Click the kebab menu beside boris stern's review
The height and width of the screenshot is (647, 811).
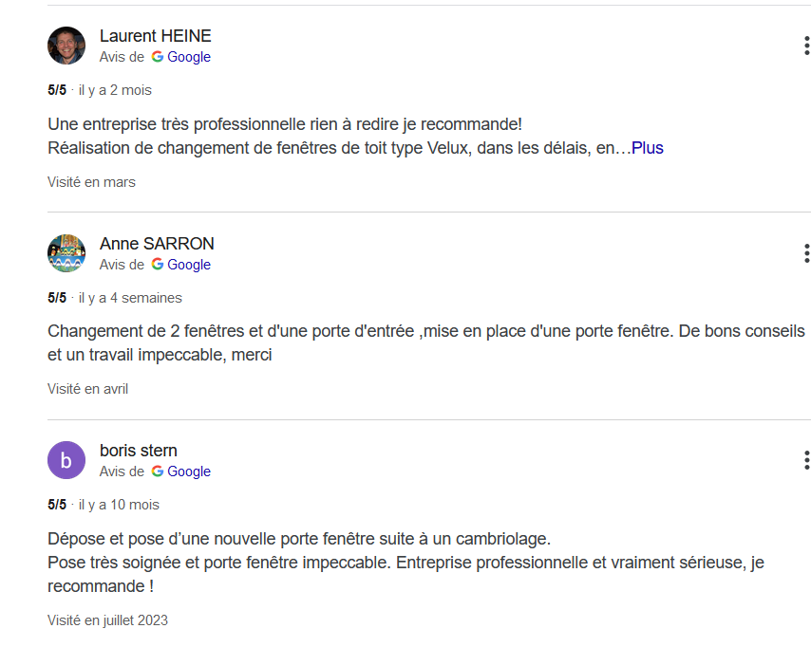click(x=805, y=460)
